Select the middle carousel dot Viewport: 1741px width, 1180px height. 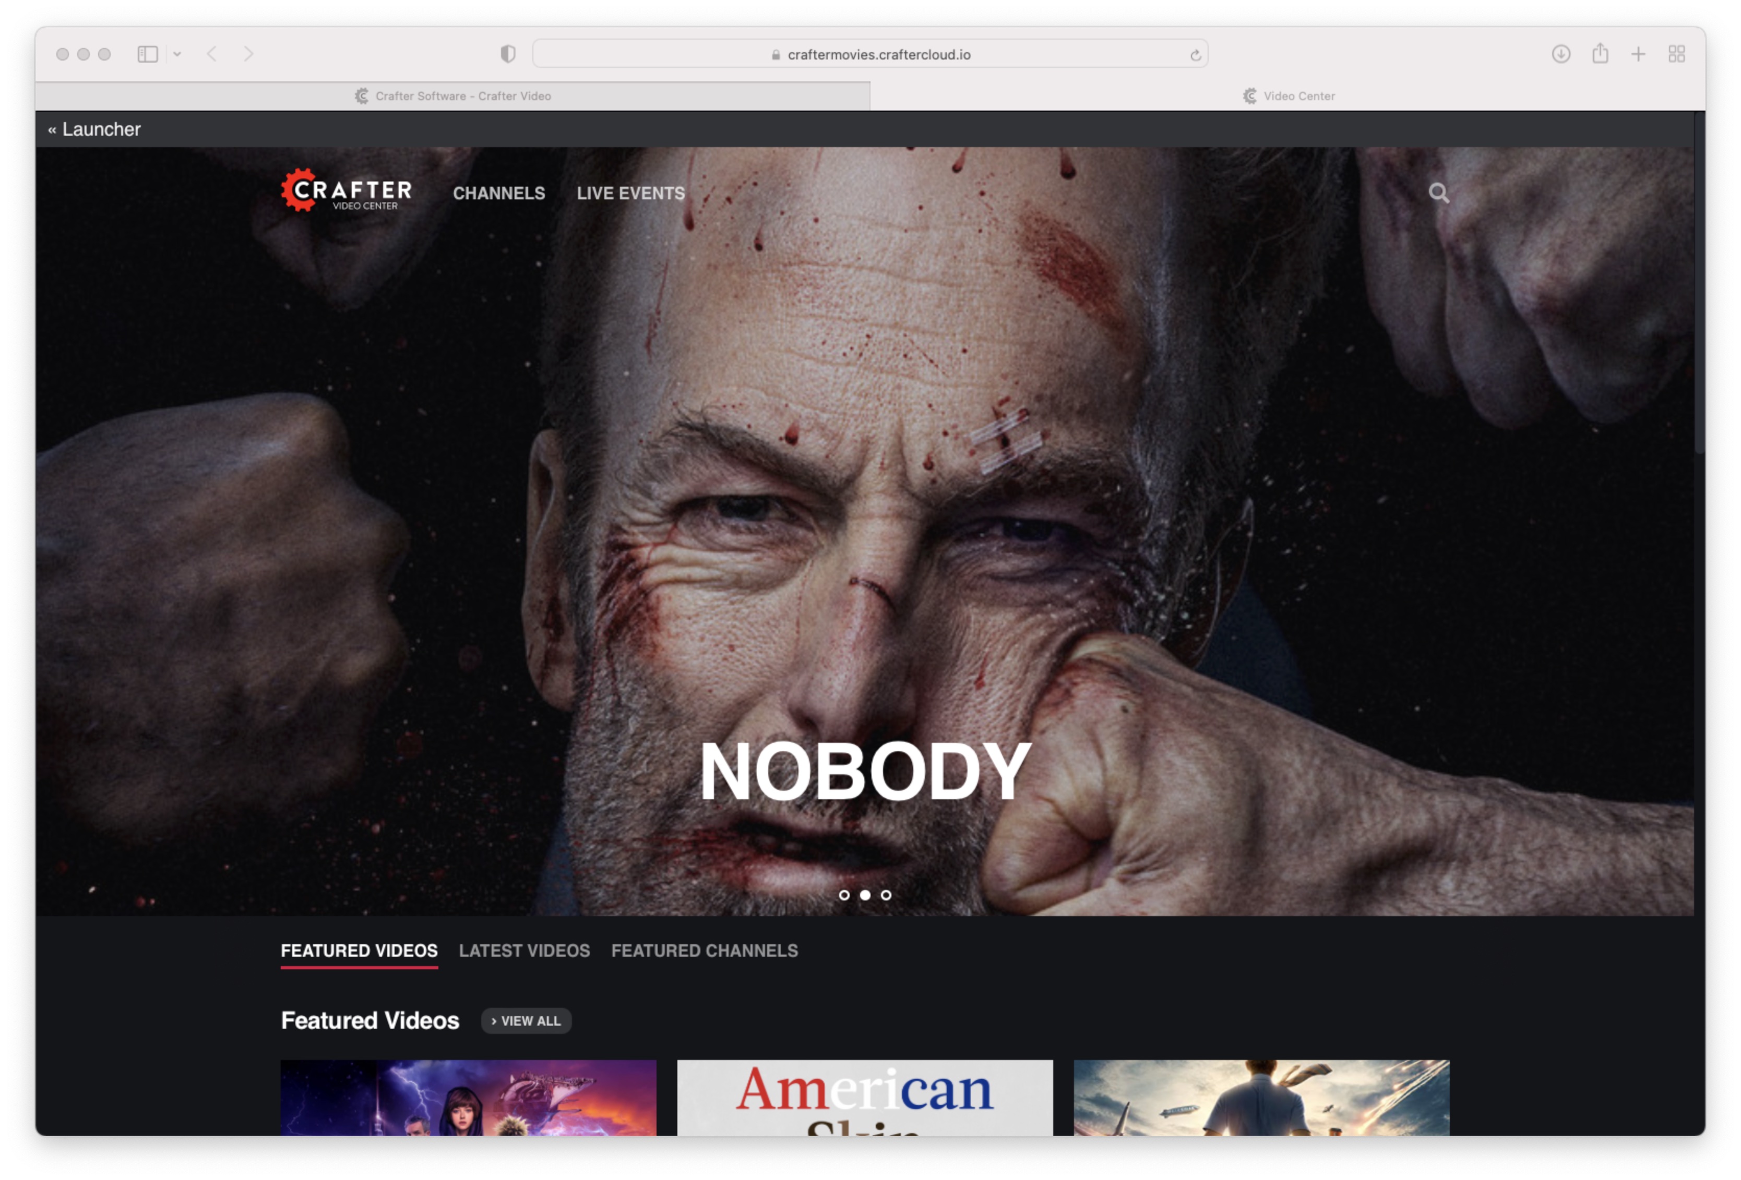[865, 895]
